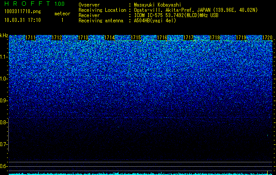The image size is (276, 175).
Task: Select the A504HB(yagi 4el) antenna text
Action: point(155,21)
